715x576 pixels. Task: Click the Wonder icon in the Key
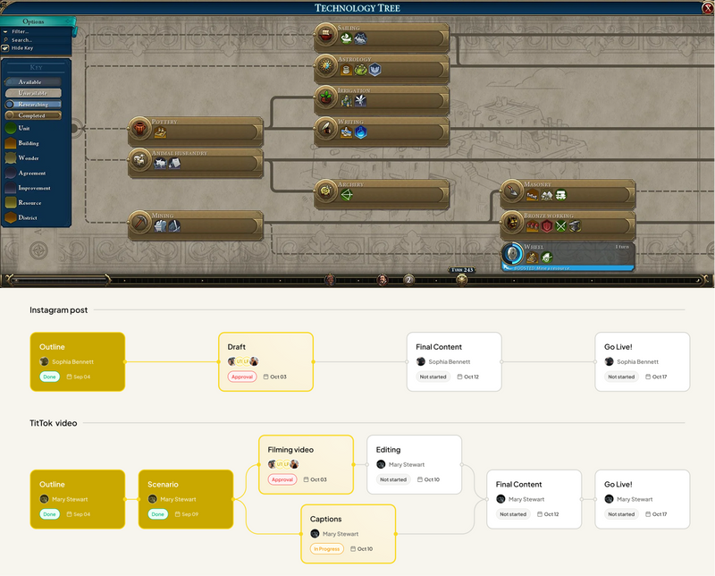click(x=11, y=158)
